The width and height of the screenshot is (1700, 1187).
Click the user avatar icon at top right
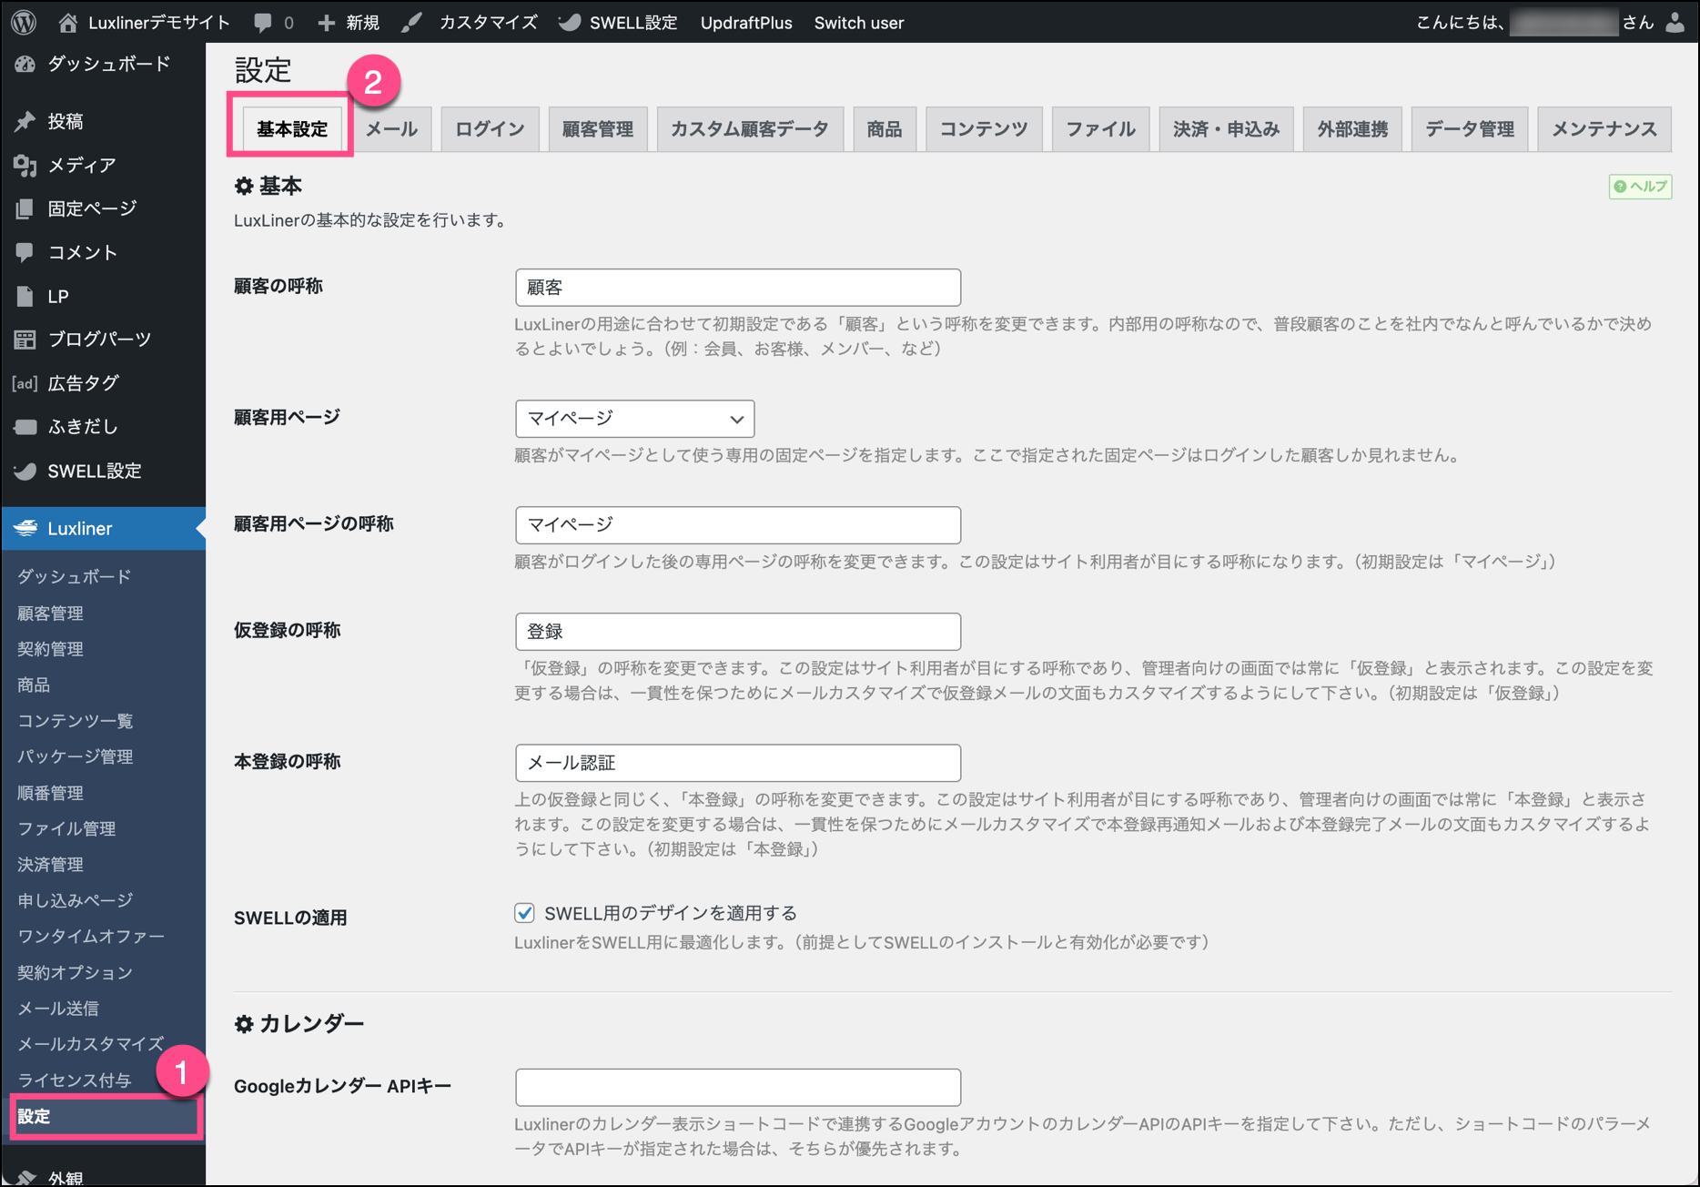click(1675, 23)
